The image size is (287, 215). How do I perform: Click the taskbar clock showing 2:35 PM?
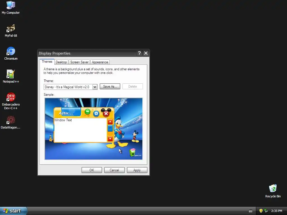[x=277, y=211]
